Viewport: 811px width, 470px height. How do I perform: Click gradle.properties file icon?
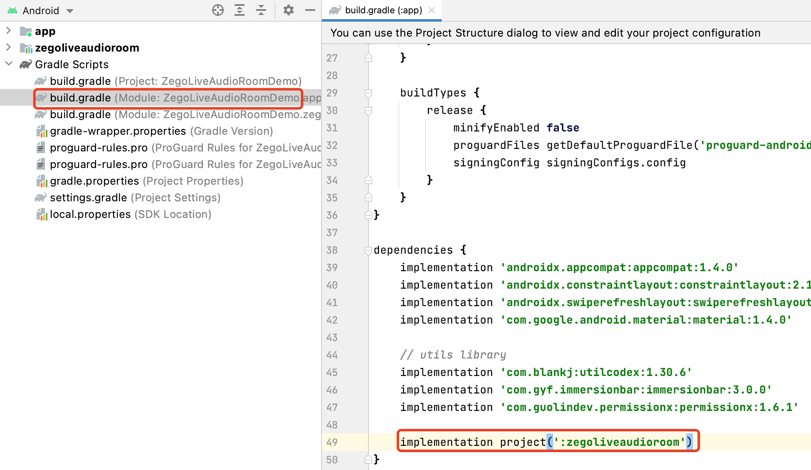[41, 181]
